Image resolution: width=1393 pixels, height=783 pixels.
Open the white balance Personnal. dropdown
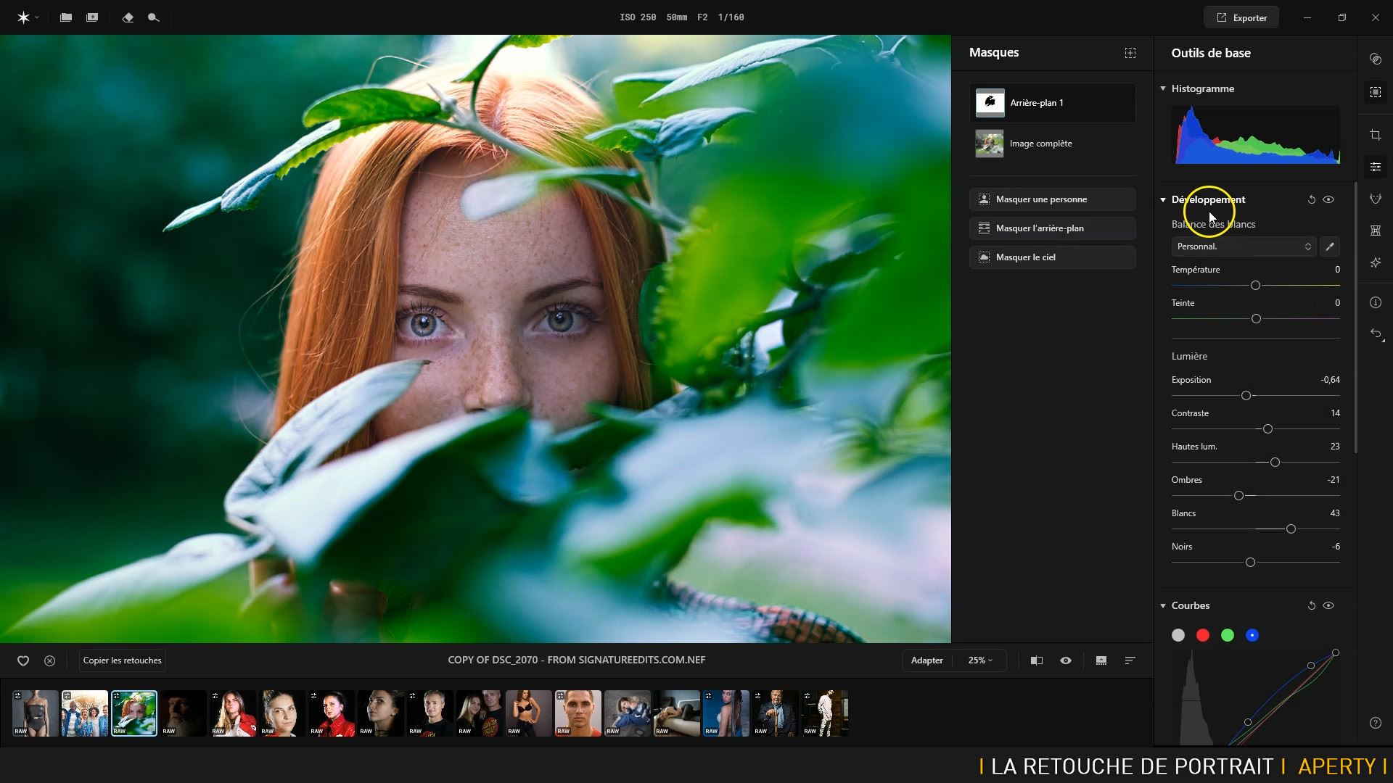(x=1243, y=246)
